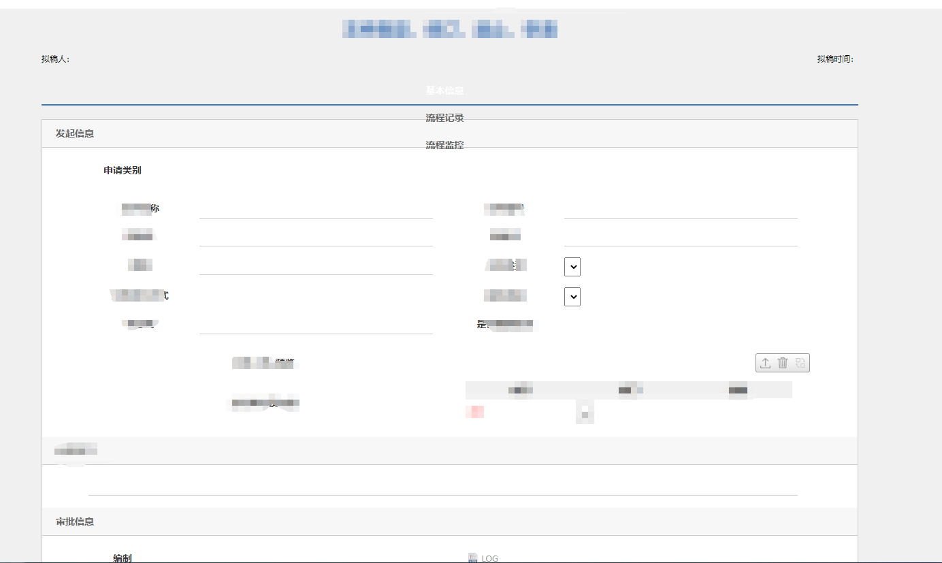Open the 流程监控 tab
This screenshot has width=942, height=563.
(x=445, y=145)
